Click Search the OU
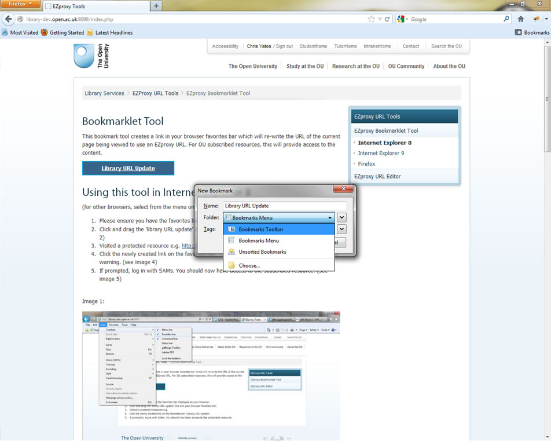551x441 pixels. [x=447, y=46]
